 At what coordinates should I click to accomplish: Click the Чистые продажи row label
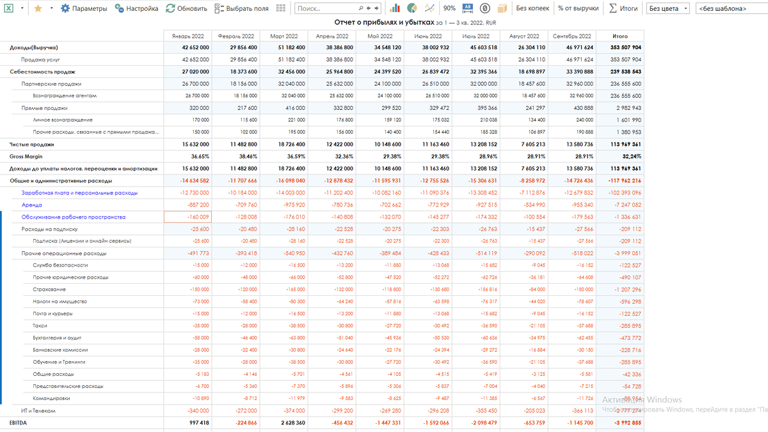[x=32, y=144]
